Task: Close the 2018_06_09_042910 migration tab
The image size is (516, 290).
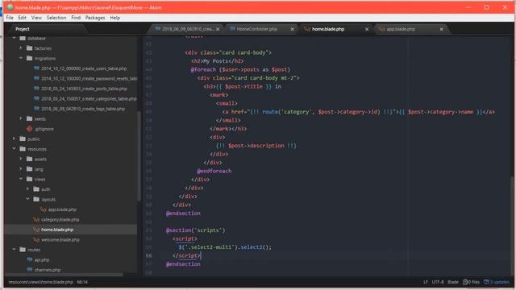Action: click(218, 29)
